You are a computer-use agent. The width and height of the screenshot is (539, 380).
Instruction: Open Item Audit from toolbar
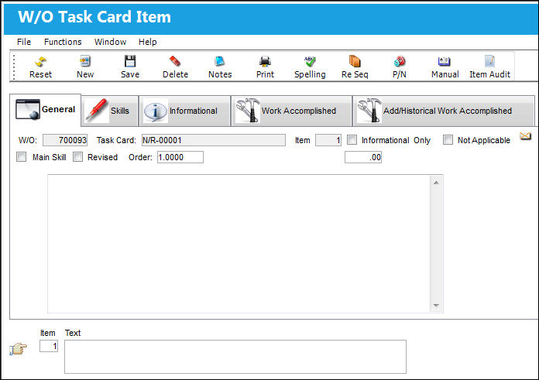(x=490, y=67)
